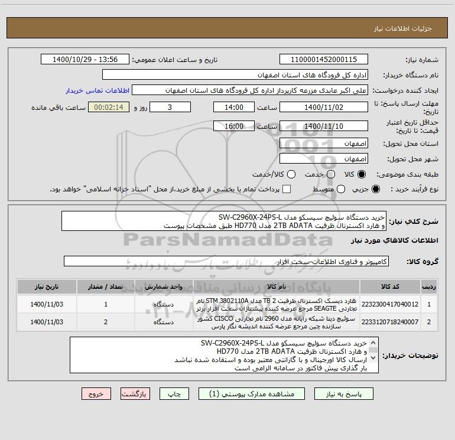Open the اطلاعات تماس خریدار link
The image size is (455, 440).
pyautogui.click(x=97, y=90)
